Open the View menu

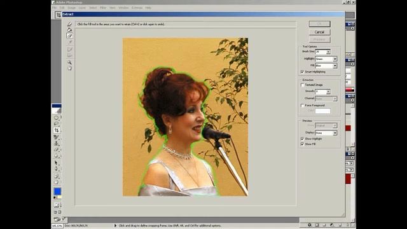click(112, 8)
